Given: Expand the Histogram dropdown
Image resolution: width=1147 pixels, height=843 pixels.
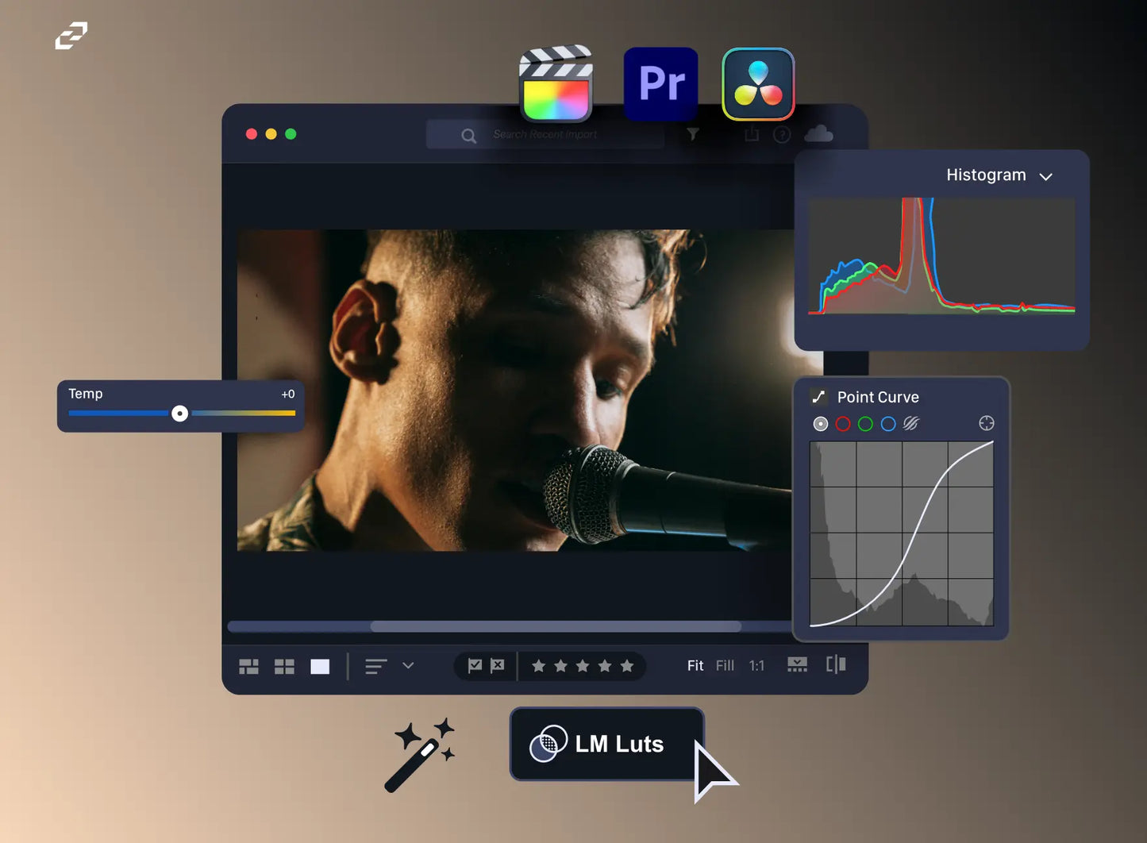Looking at the screenshot, I should coord(1045,176).
